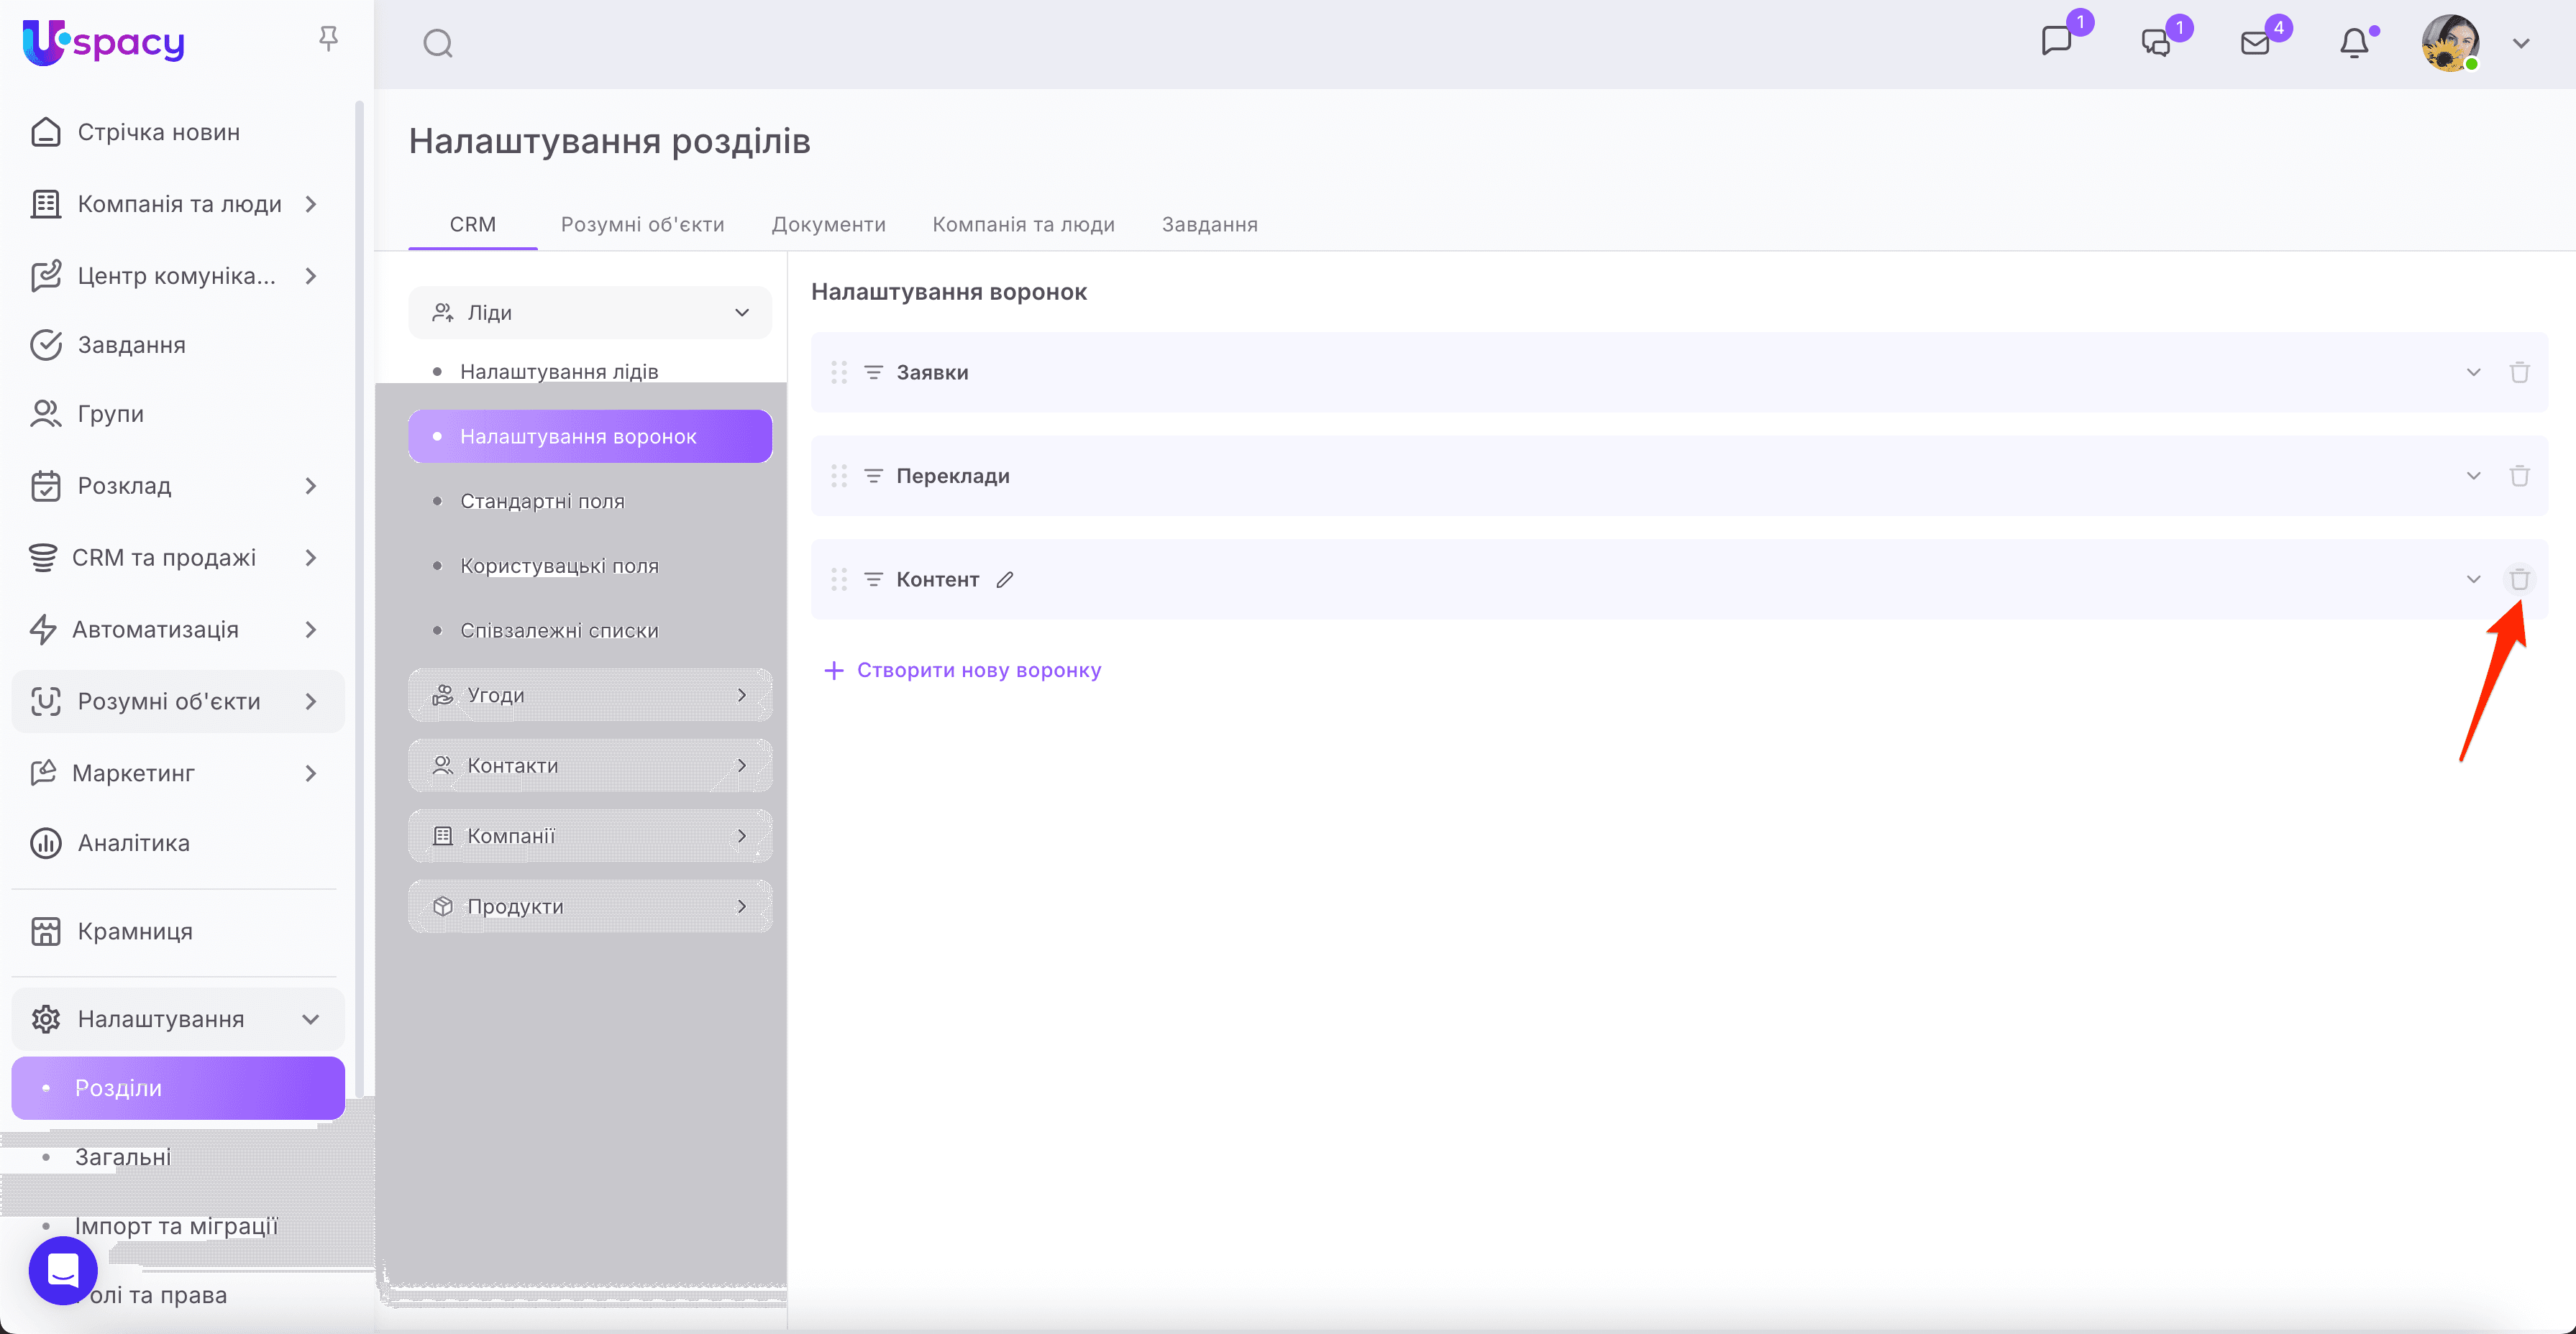
Task: Open Аналітика in the sidebar
Action: (x=133, y=843)
